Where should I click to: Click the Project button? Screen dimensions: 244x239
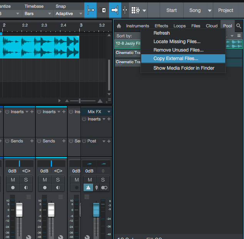pos(226,10)
